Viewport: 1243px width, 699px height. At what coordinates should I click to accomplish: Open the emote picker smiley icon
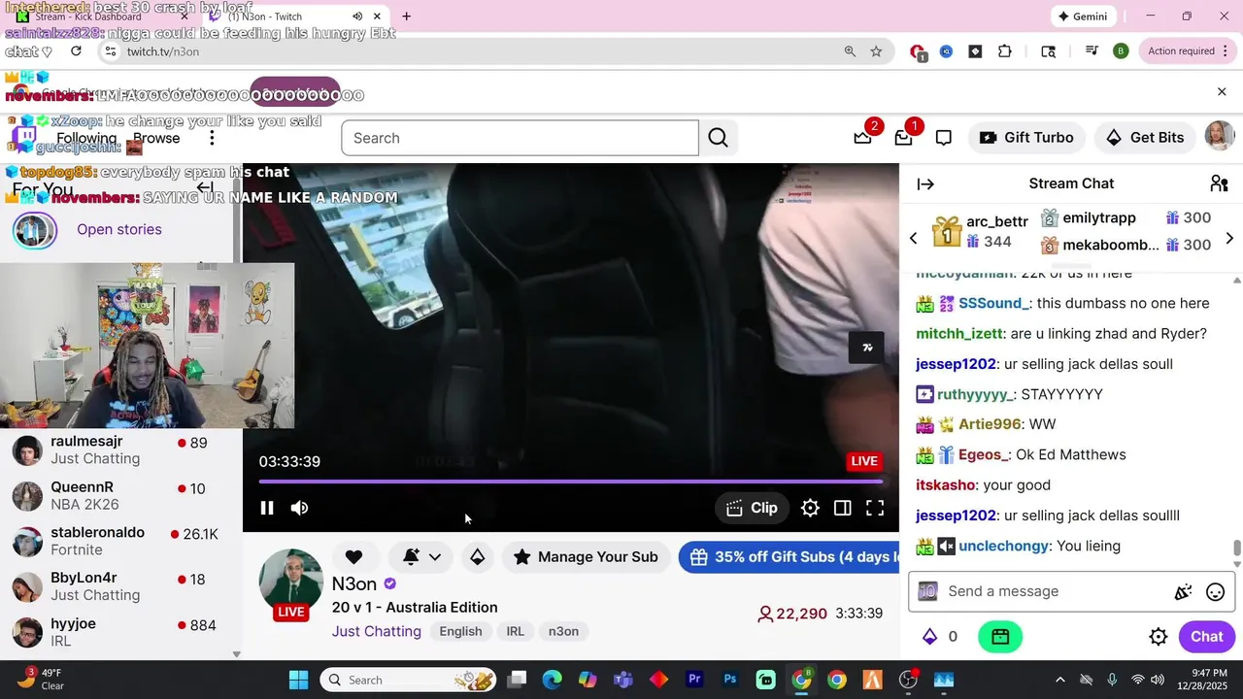point(1215,592)
